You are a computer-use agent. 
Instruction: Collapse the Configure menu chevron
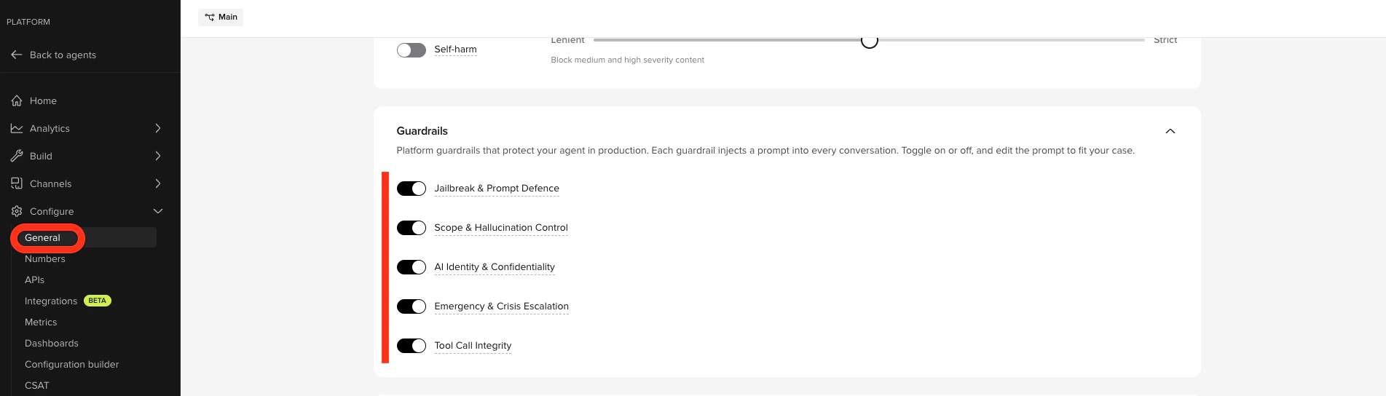coord(158,211)
